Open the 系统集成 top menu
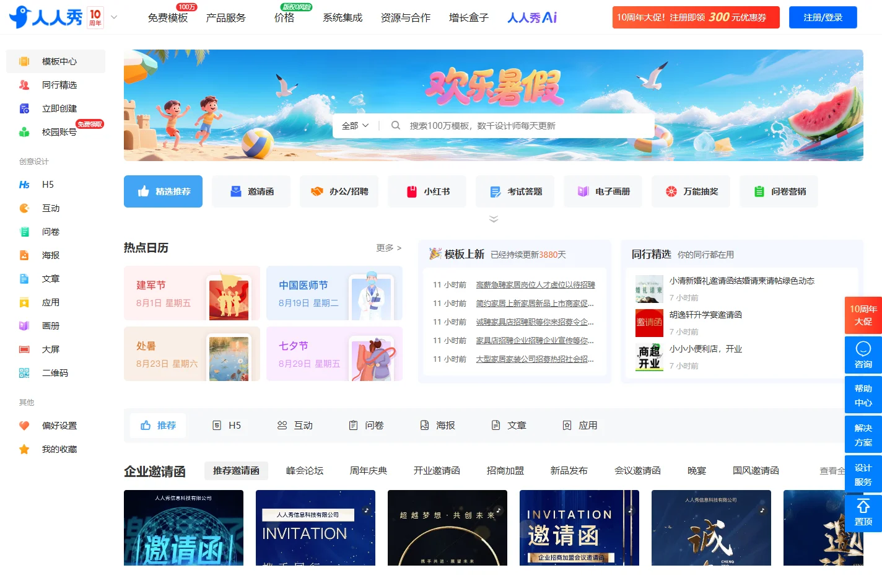The image size is (882, 578). [x=343, y=17]
